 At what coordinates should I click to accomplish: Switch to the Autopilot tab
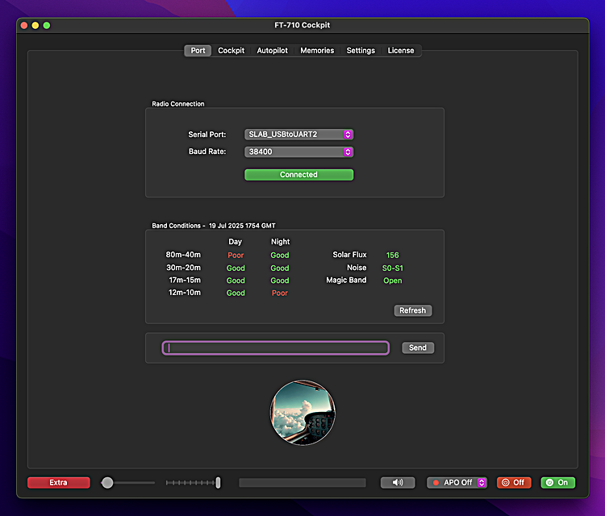tap(273, 51)
